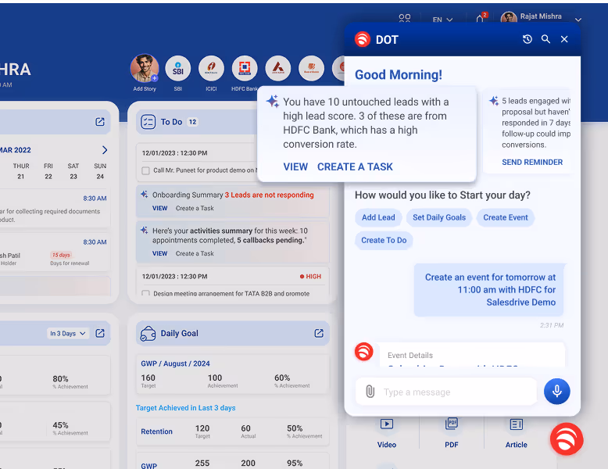608x469 pixels.
Task: Click GWP / August / 2024 heading
Action: pyautogui.click(x=175, y=363)
